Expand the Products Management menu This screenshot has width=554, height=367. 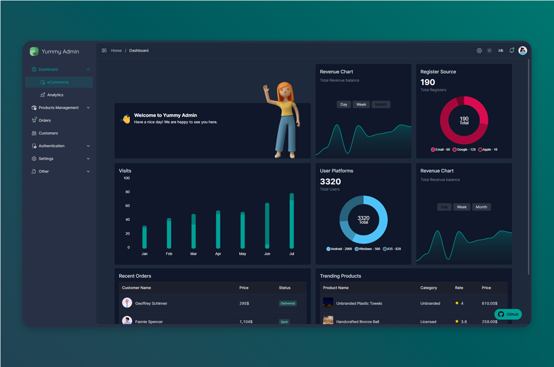88,107
